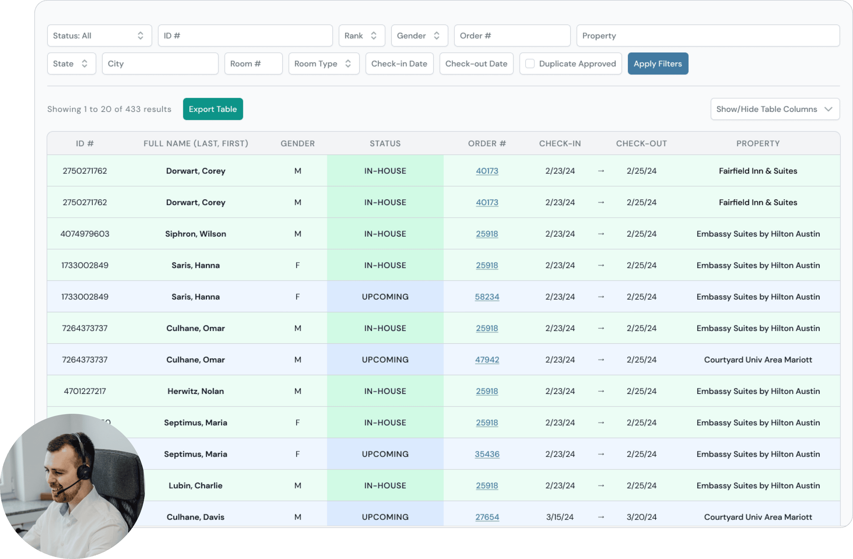
Task: Click the Export Table button
Action: [213, 109]
